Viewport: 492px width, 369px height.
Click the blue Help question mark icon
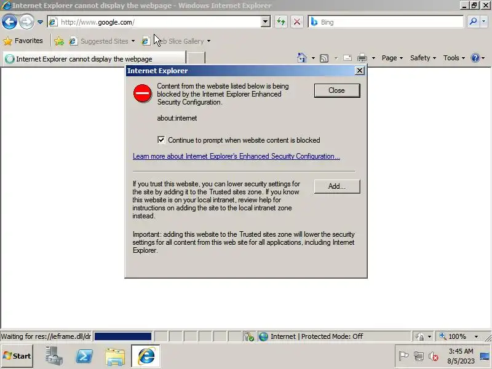(475, 58)
